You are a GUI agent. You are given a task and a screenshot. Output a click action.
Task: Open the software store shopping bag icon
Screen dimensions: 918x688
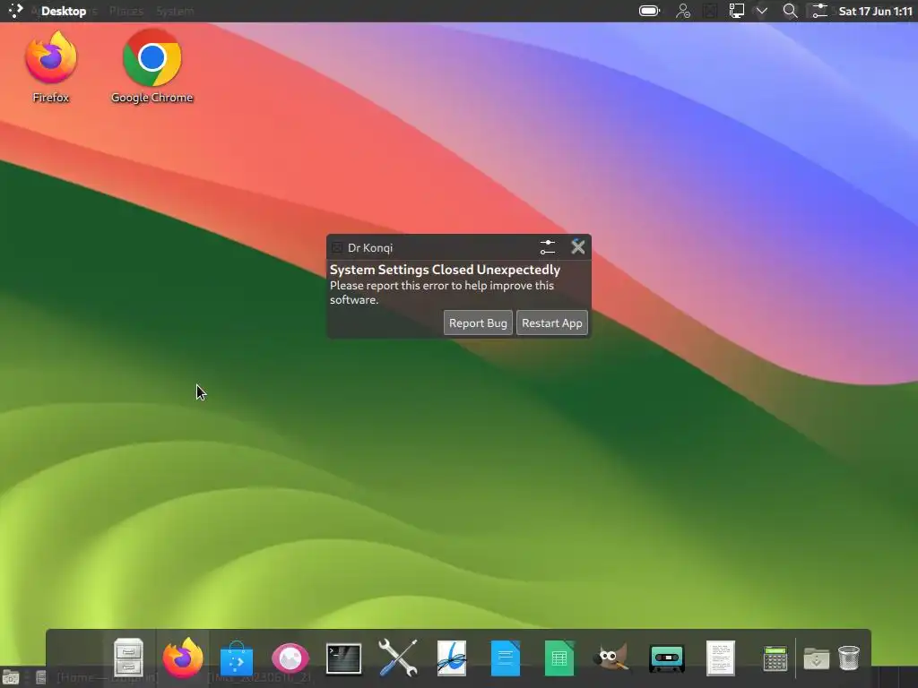coord(237,658)
